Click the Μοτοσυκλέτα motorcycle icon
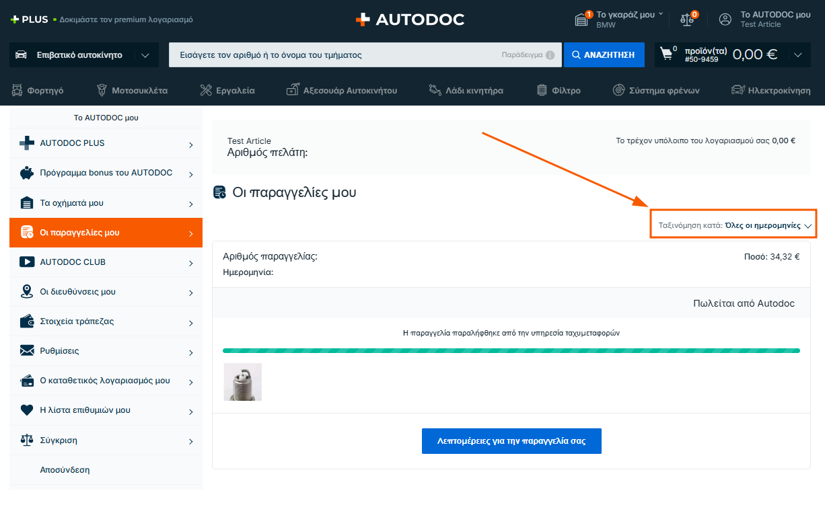The height and width of the screenshot is (507, 825). coord(102,90)
